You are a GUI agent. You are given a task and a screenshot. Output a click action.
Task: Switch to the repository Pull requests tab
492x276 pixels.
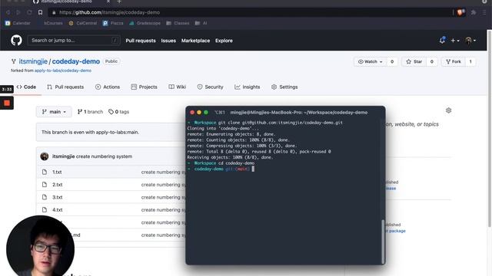tap(65, 87)
